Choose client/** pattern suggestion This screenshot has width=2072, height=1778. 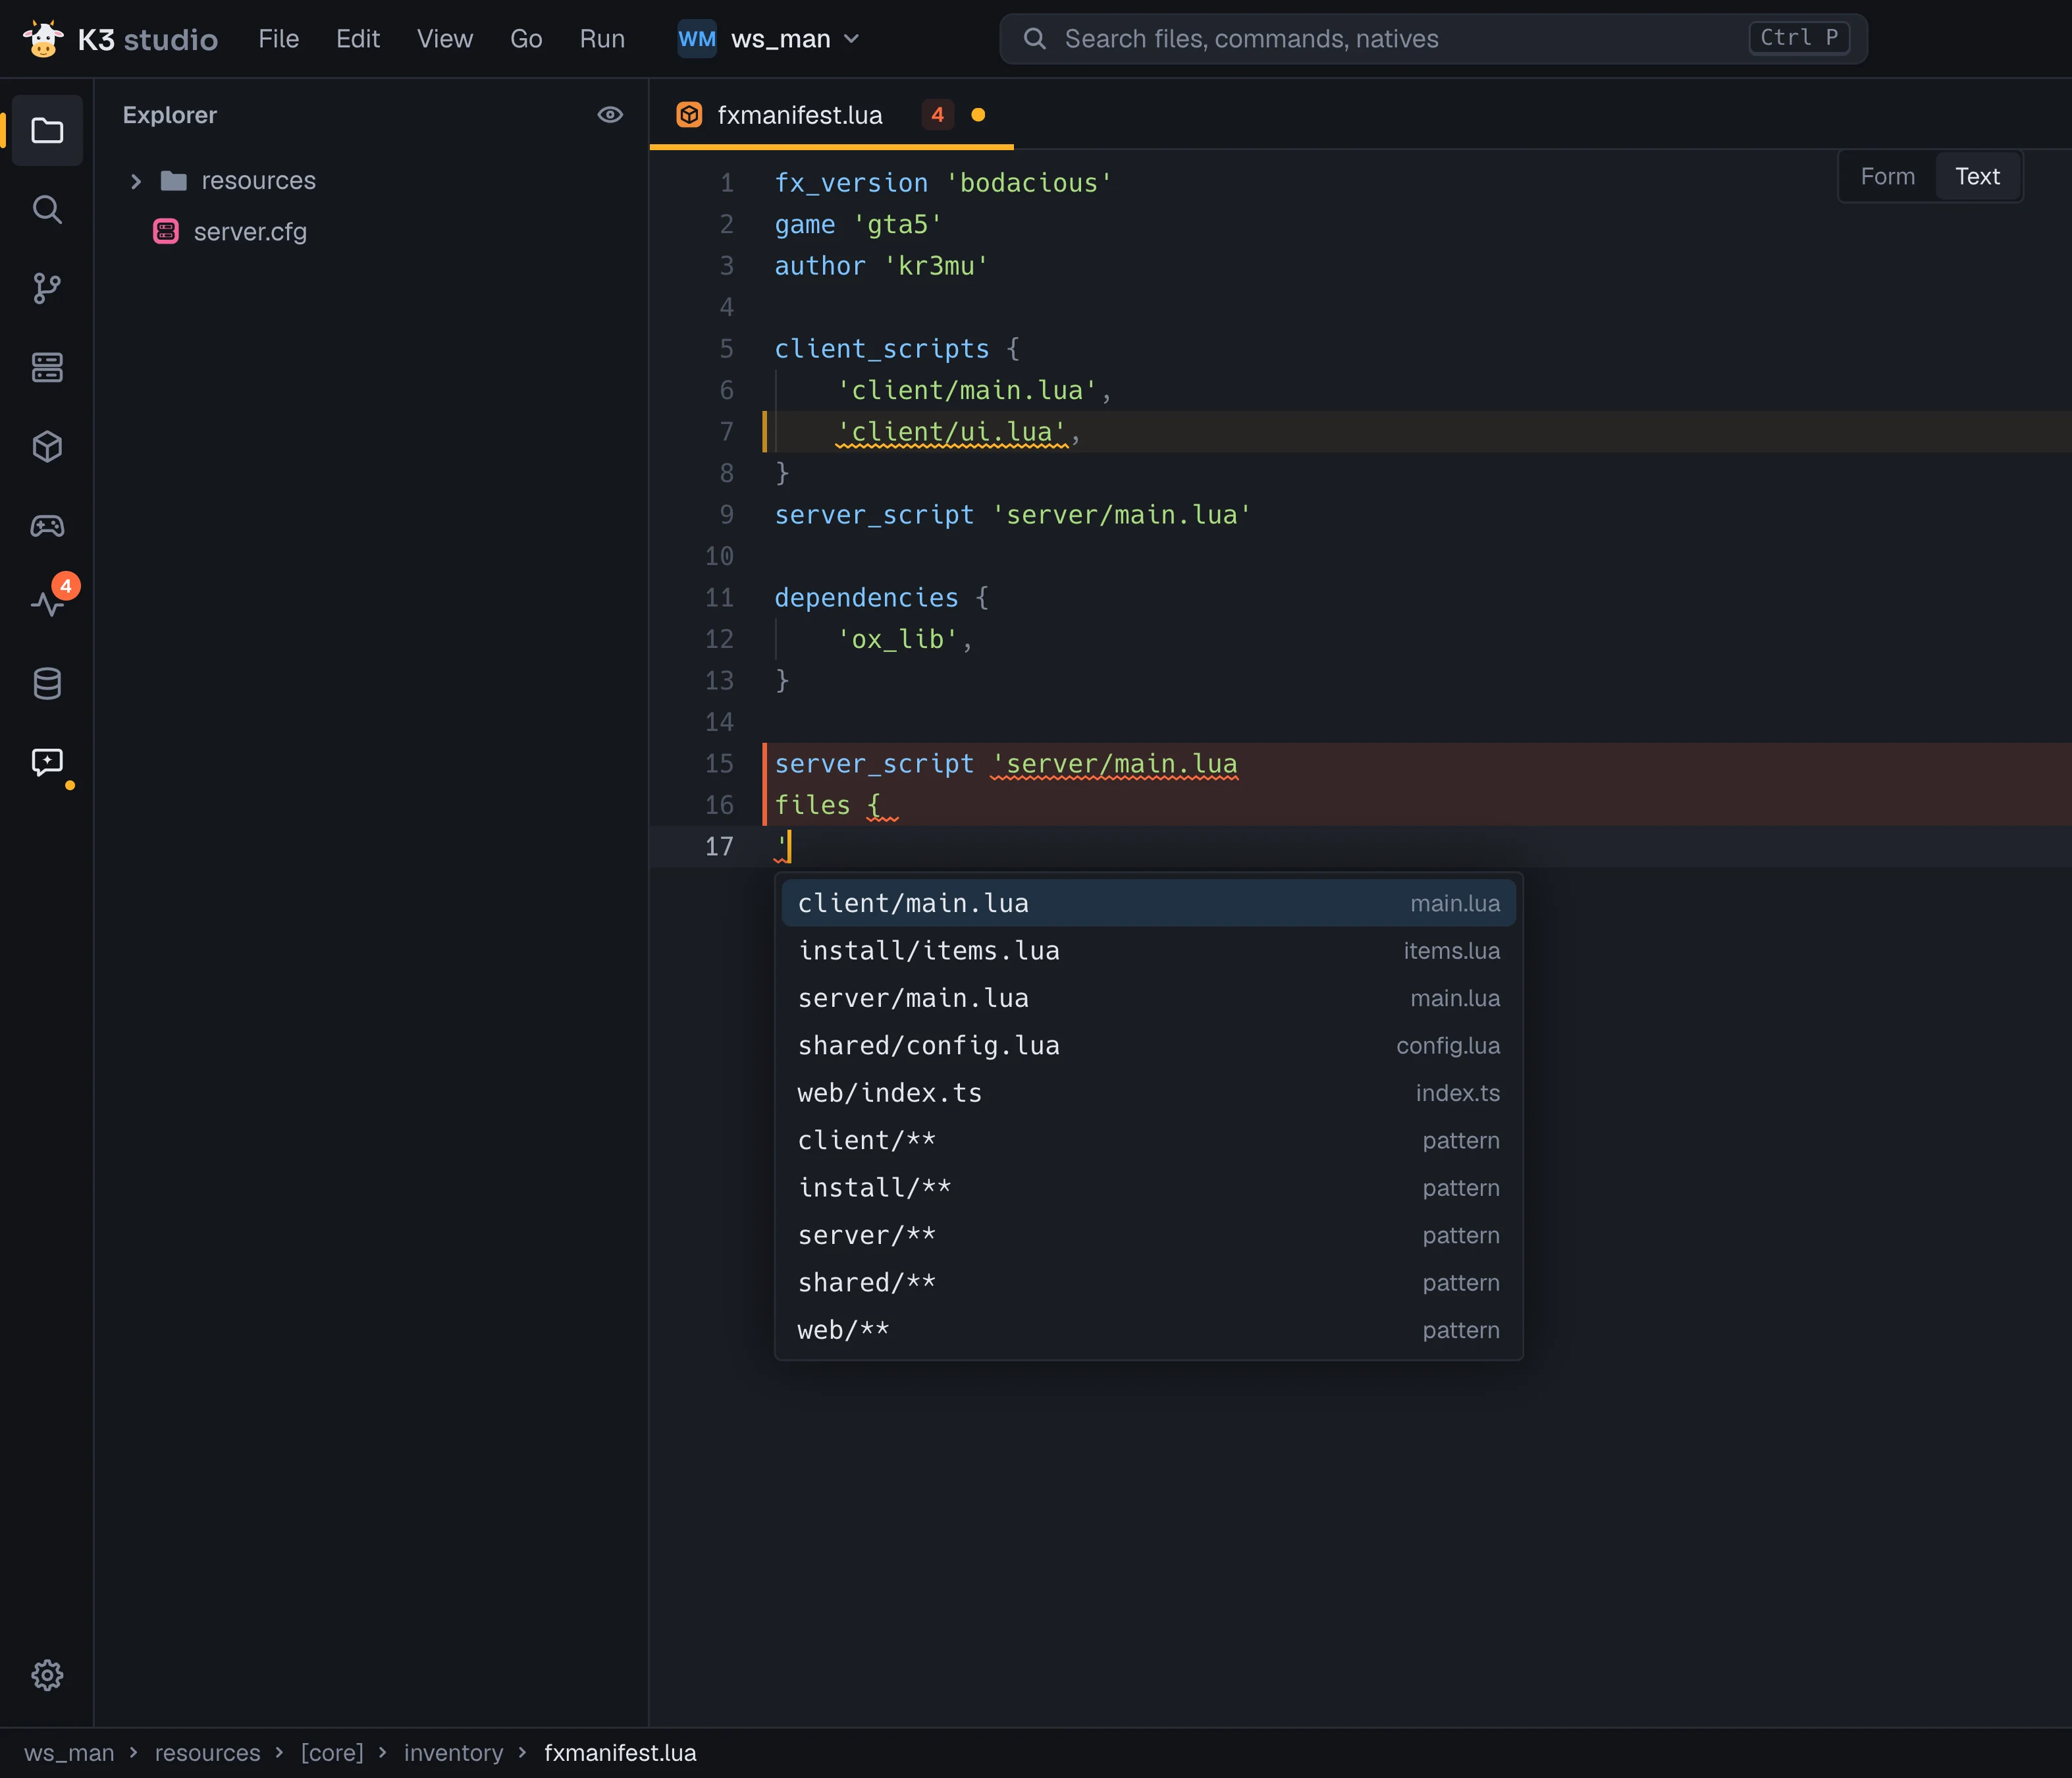click(1148, 1141)
